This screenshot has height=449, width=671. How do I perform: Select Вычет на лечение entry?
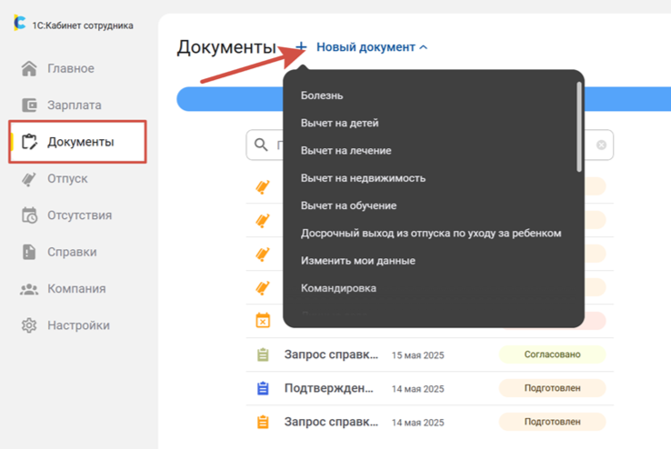pyautogui.click(x=346, y=151)
